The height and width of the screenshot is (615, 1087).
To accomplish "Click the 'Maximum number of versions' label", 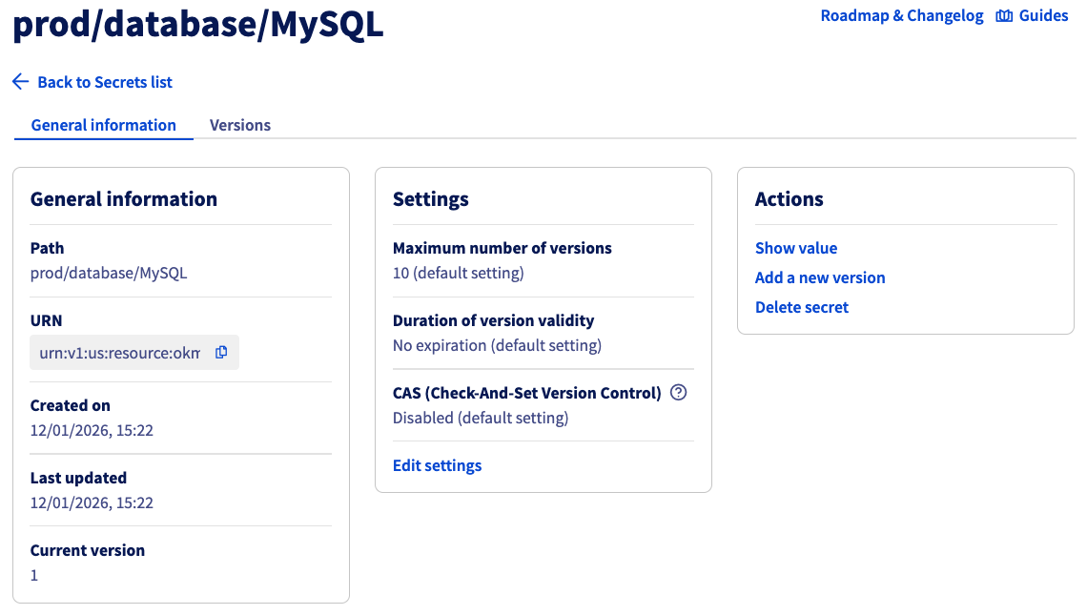I will click(x=502, y=248).
